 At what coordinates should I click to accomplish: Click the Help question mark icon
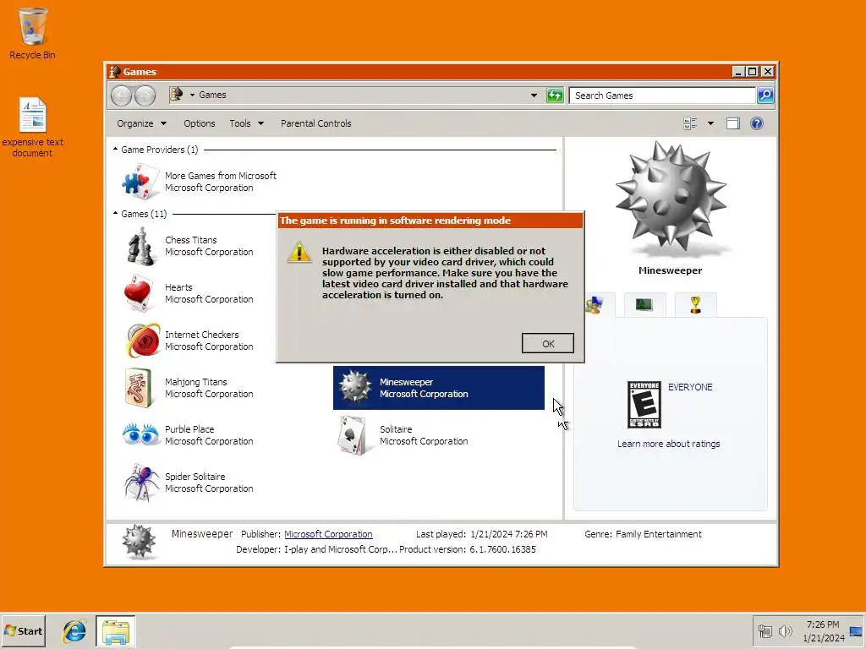click(x=757, y=123)
